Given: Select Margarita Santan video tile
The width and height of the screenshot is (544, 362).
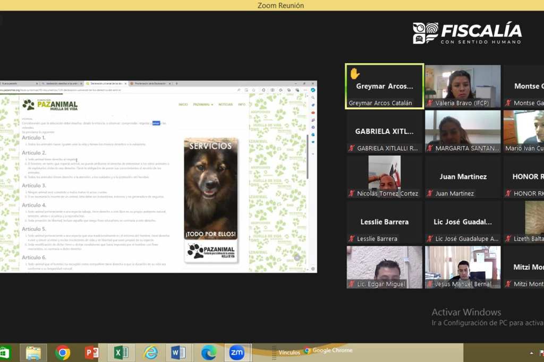Looking at the screenshot, I should [462, 131].
